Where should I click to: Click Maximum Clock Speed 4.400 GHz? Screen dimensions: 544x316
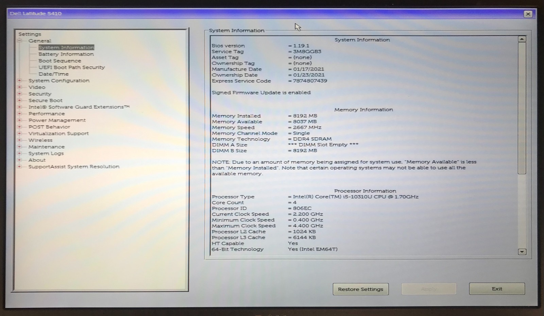[x=308, y=226]
